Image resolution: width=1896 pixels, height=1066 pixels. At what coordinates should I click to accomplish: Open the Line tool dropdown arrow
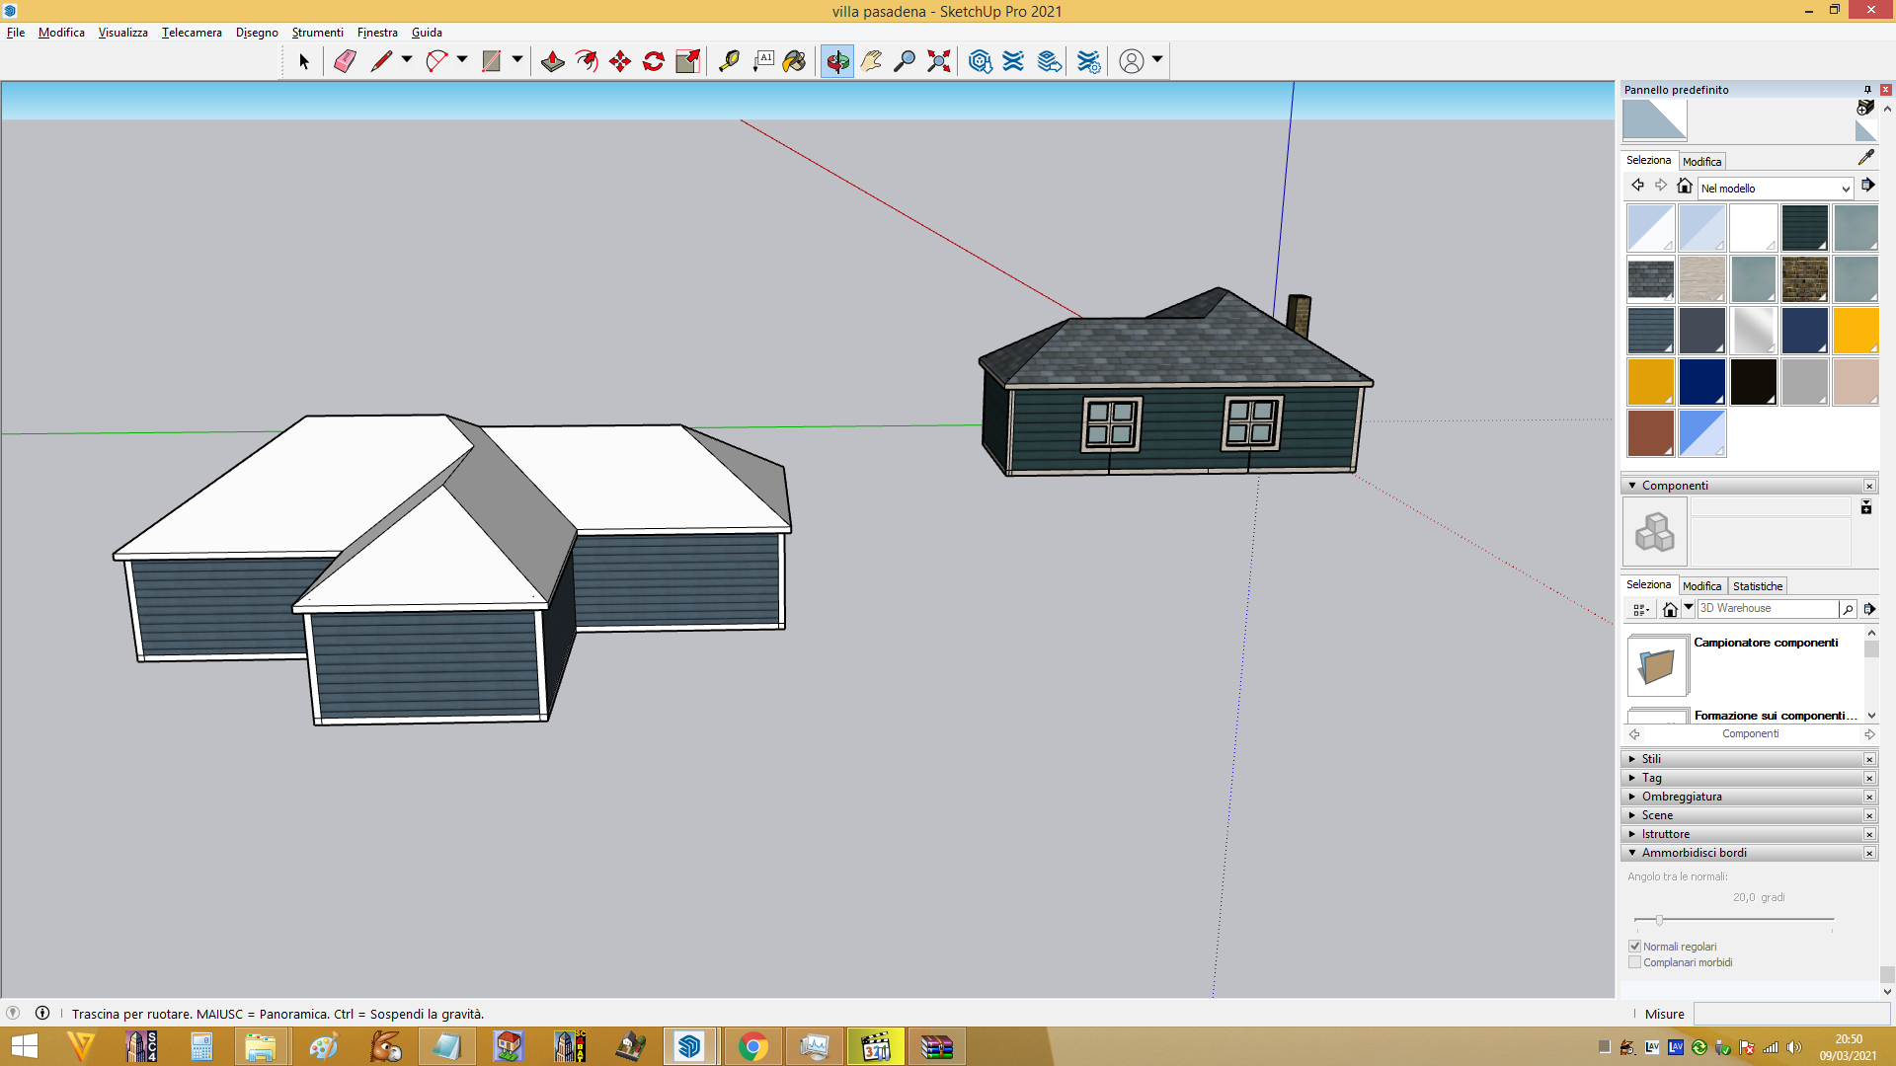pos(407,60)
